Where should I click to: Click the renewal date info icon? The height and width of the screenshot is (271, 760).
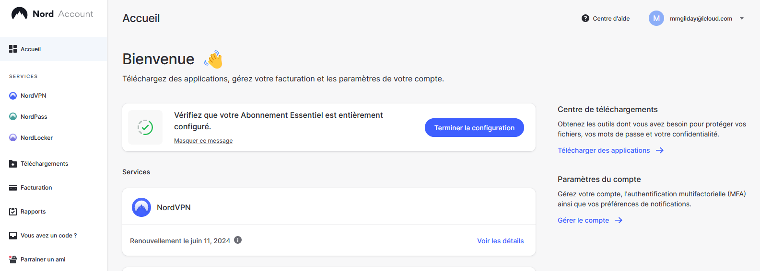coord(238,240)
